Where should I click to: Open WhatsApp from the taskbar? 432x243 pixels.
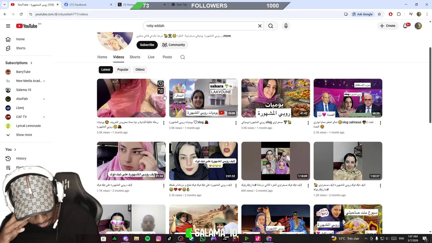202,239
